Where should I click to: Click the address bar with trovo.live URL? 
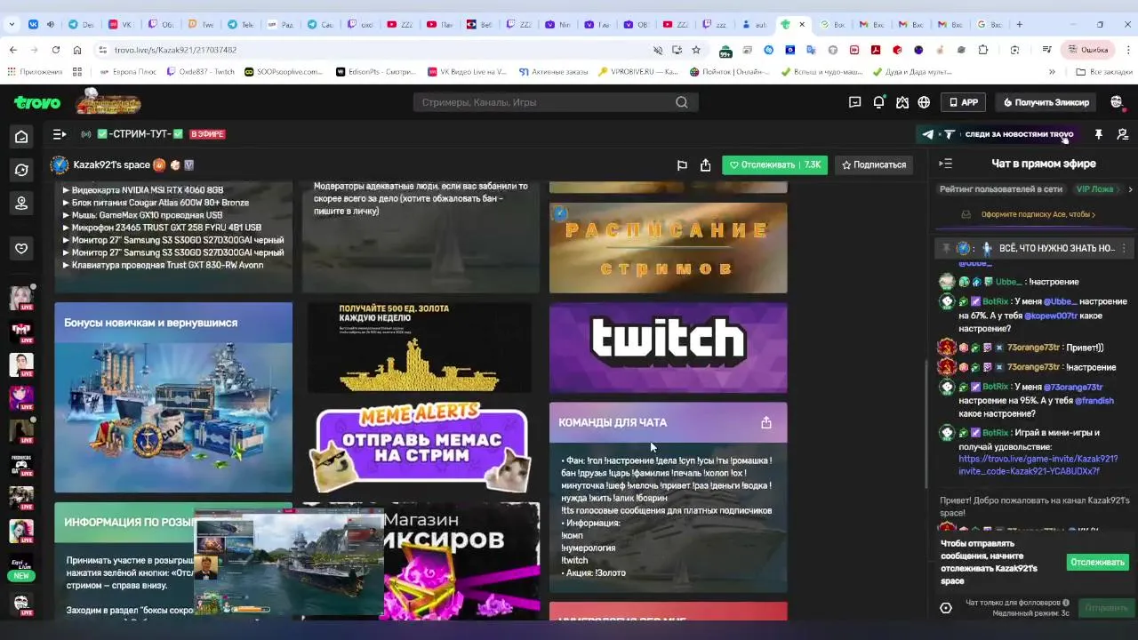click(x=382, y=50)
